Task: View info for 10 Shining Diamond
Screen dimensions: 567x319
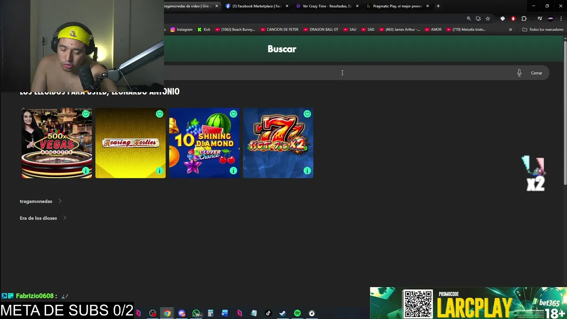Action: (x=233, y=171)
